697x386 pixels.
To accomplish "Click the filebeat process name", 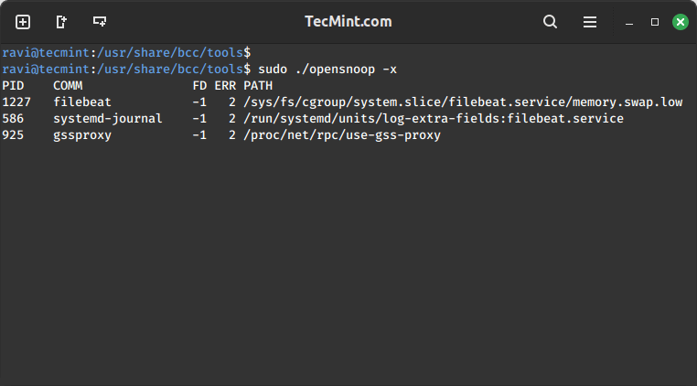I will tap(82, 102).
